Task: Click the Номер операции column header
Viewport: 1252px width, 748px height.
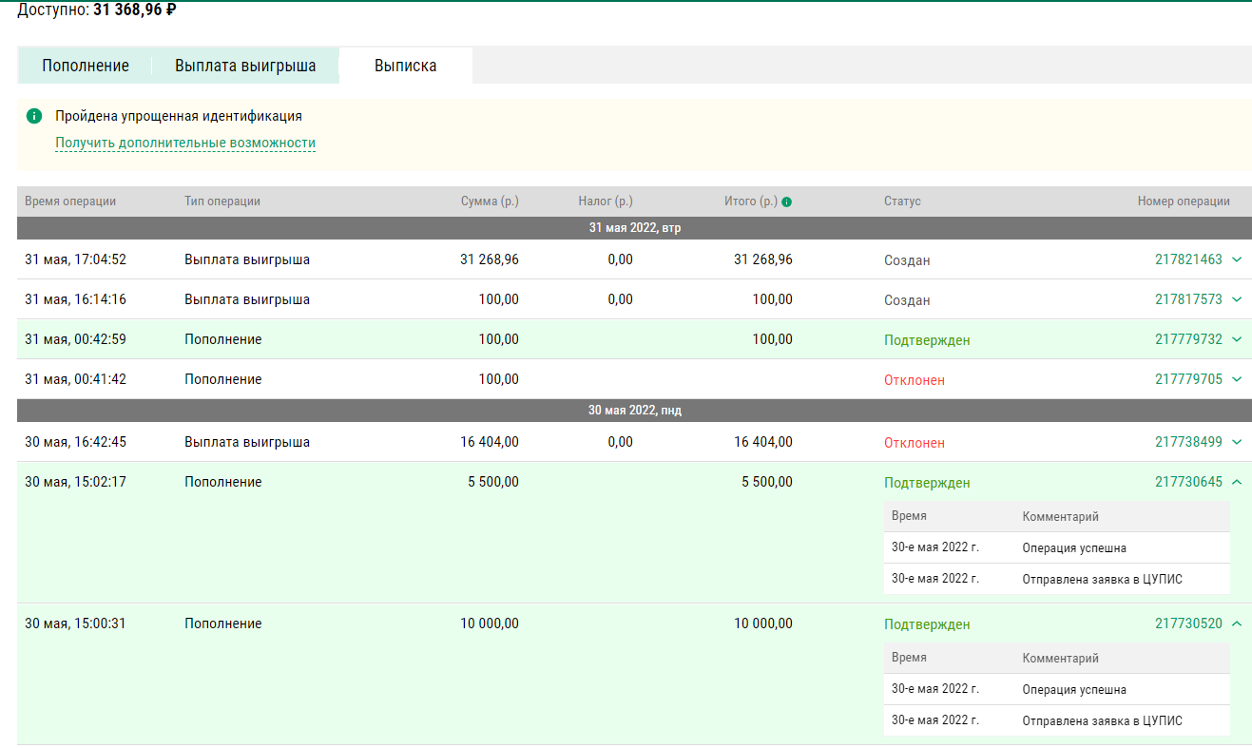Action: click(1184, 201)
